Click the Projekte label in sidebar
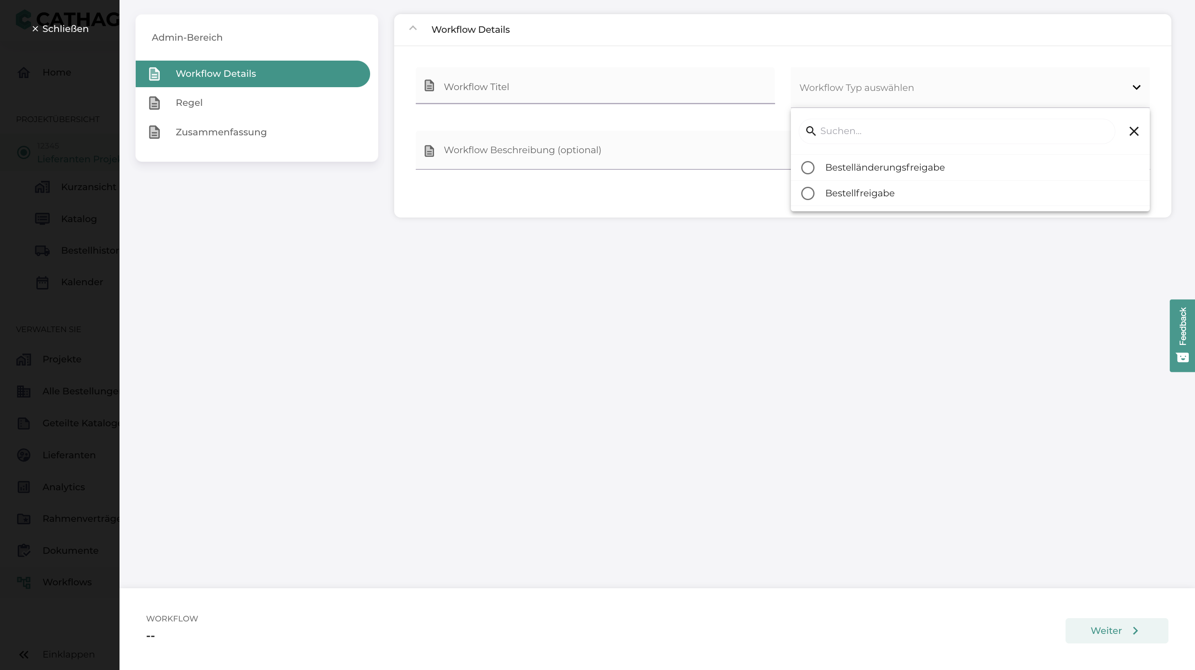Viewport: 1195px width, 670px height. [x=62, y=359]
